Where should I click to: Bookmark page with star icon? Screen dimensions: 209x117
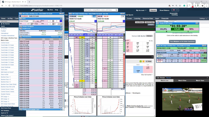coord(180,6)
